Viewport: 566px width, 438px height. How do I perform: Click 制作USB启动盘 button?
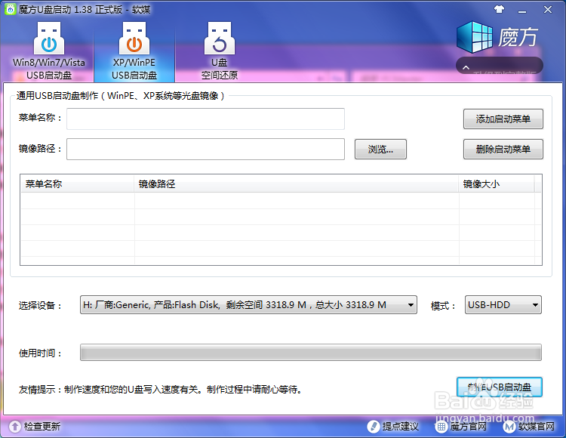(x=500, y=387)
